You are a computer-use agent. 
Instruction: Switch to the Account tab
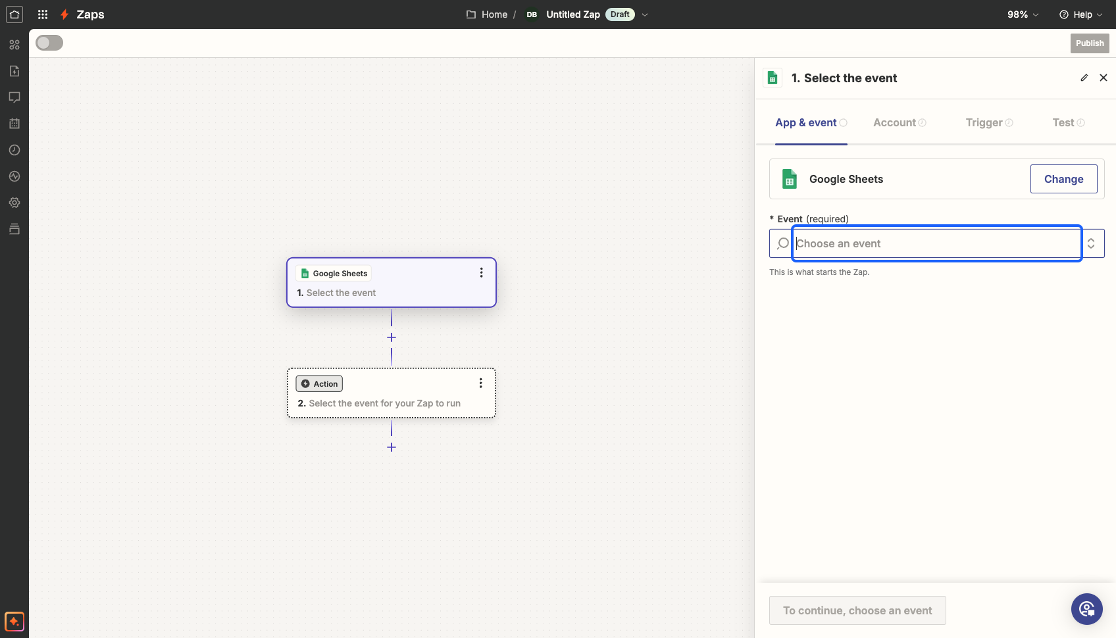[900, 122]
